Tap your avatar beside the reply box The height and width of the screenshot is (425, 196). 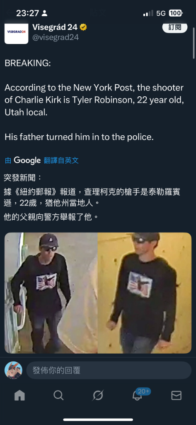click(x=13, y=370)
